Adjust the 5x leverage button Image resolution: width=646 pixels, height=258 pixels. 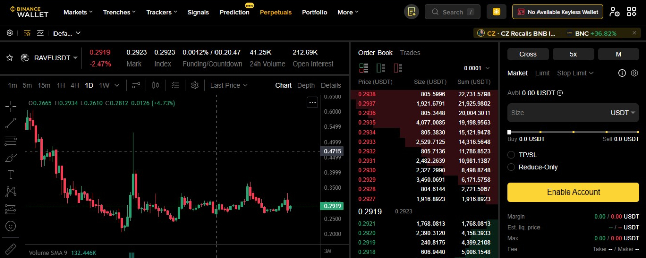(573, 54)
